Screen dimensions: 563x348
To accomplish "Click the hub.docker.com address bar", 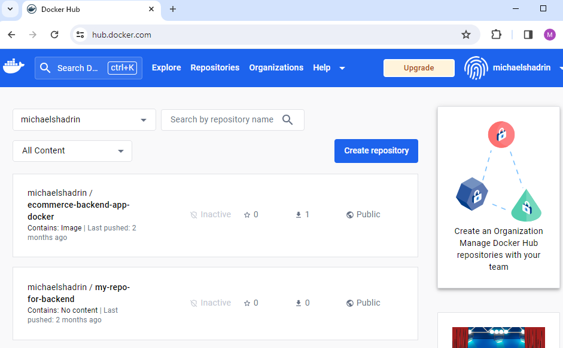I will click(x=275, y=35).
